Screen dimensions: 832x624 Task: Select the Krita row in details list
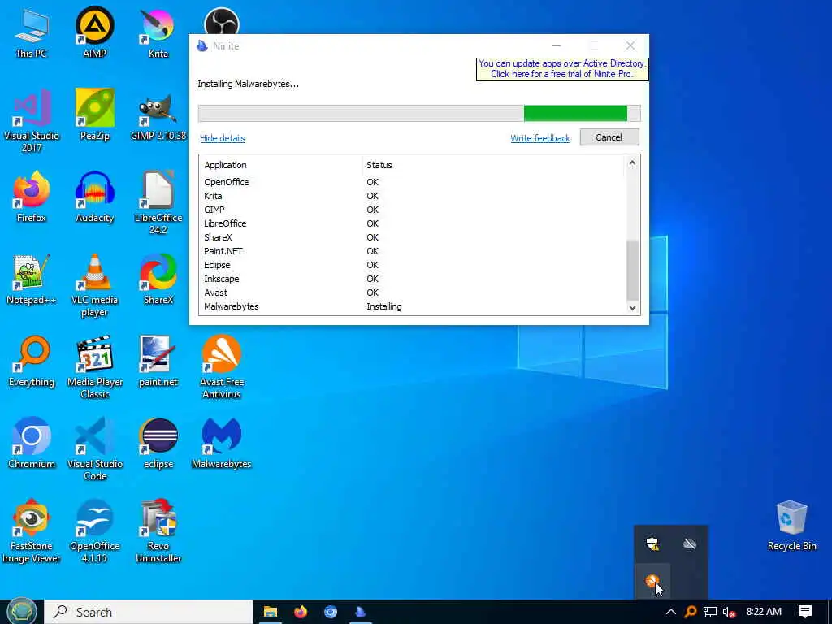(x=413, y=196)
